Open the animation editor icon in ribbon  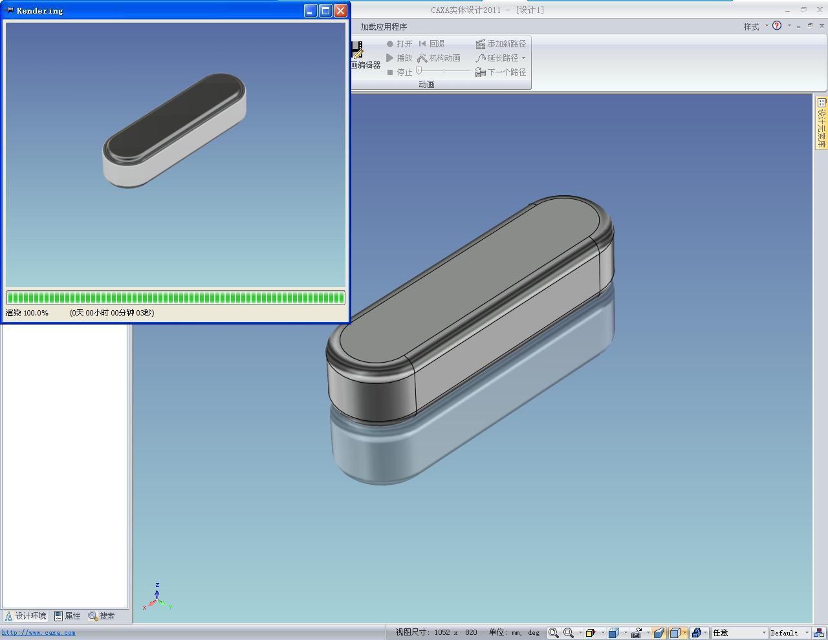point(358,50)
